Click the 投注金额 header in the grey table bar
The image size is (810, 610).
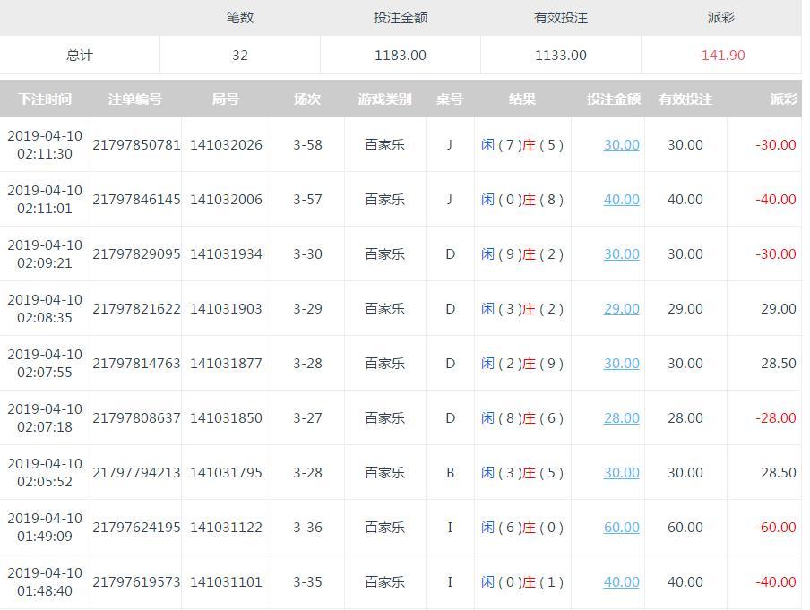click(614, 99)
